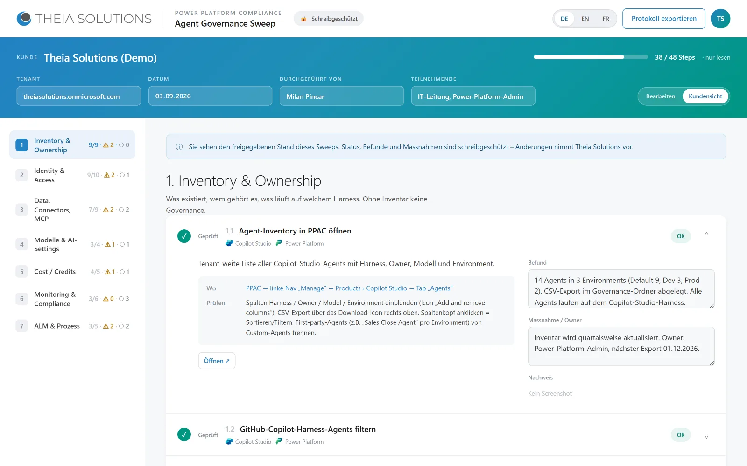Image resolution: width=747 pixels, height=466 pixels.
Task: Click the number 1 badge for Inventory section
Action: pos(21,145)
